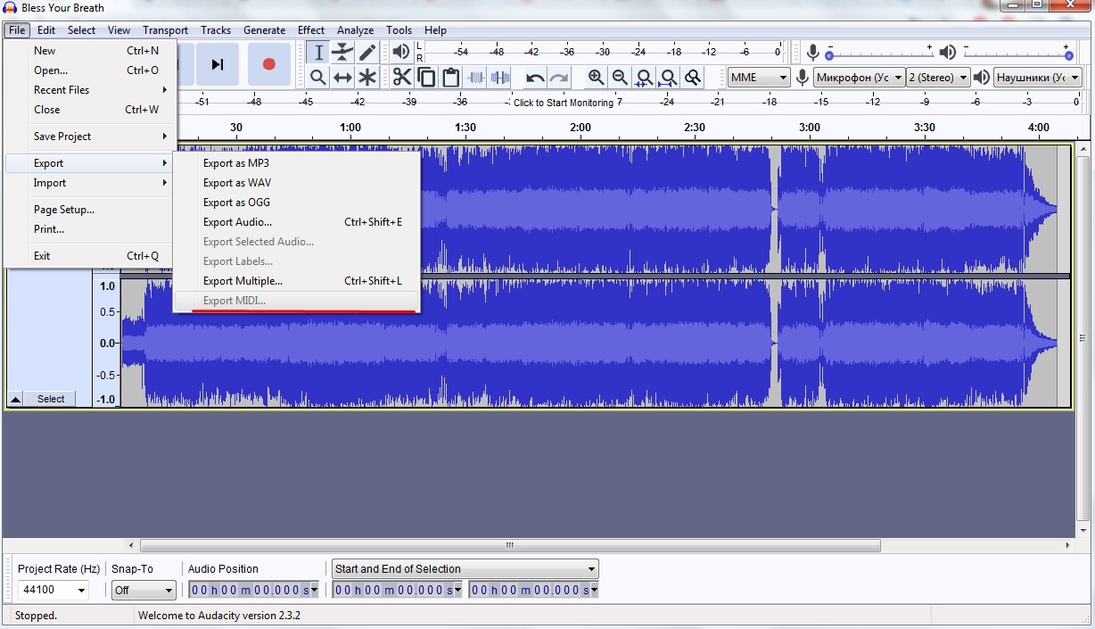Viewport: 1095px width, 629px height.
Task: Click the Zoom Out icon
Action: tap(620, 78)
